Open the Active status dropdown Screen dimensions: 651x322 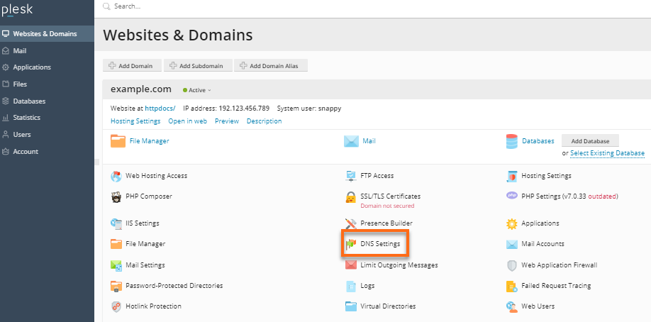coord(197,90)
